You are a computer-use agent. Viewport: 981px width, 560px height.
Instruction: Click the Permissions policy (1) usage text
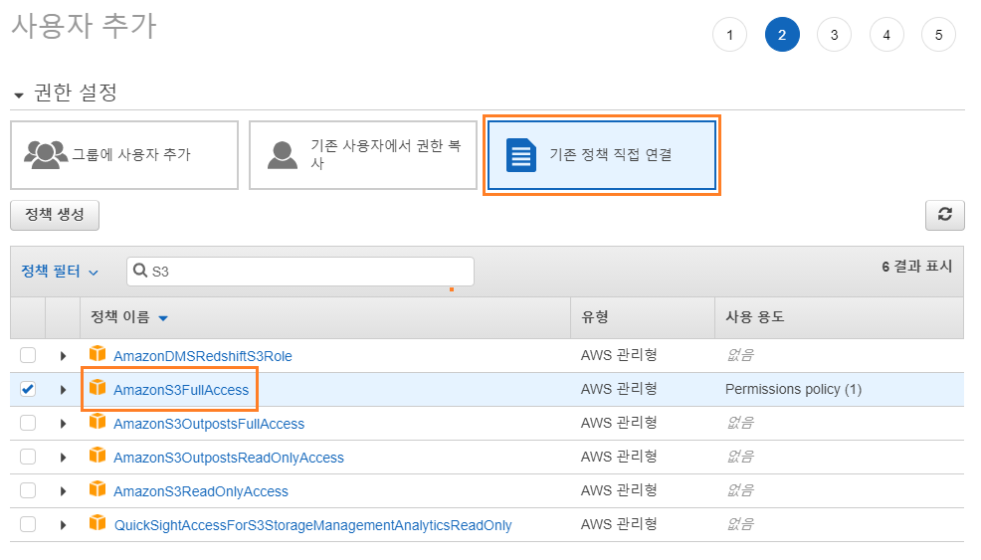tap(793, 389)
